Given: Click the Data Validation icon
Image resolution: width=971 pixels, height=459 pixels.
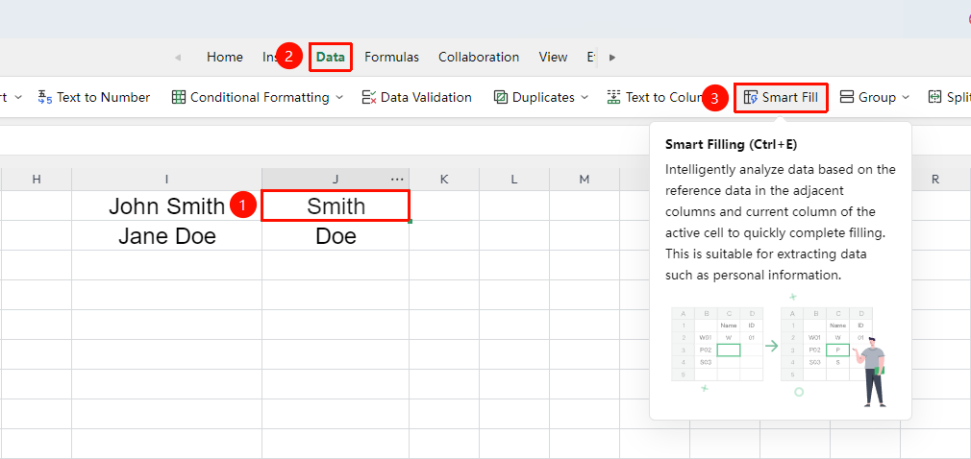Looking at the screenshot, I should [369, 97].
